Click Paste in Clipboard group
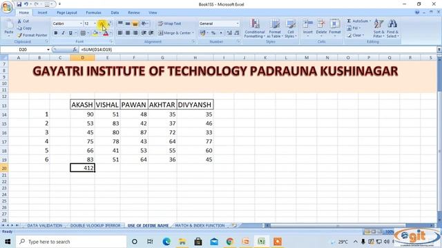 9,28
